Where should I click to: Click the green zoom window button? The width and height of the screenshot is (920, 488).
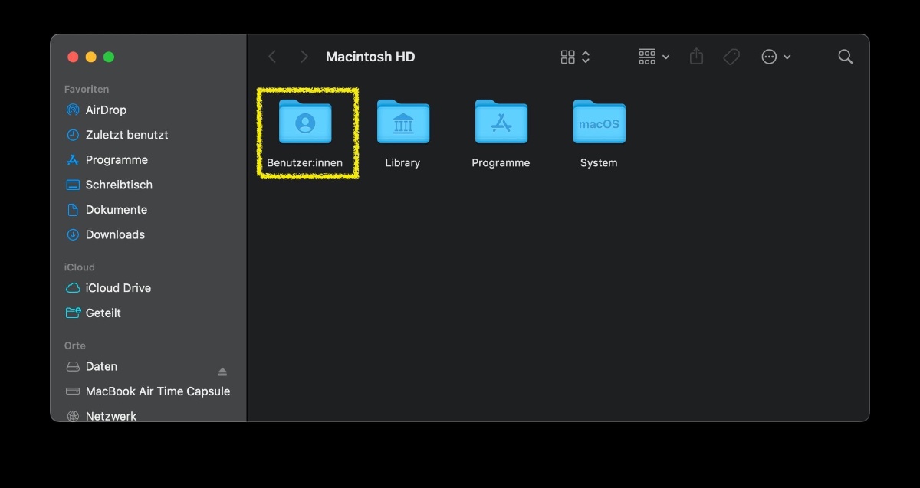[x=109, y=57]
